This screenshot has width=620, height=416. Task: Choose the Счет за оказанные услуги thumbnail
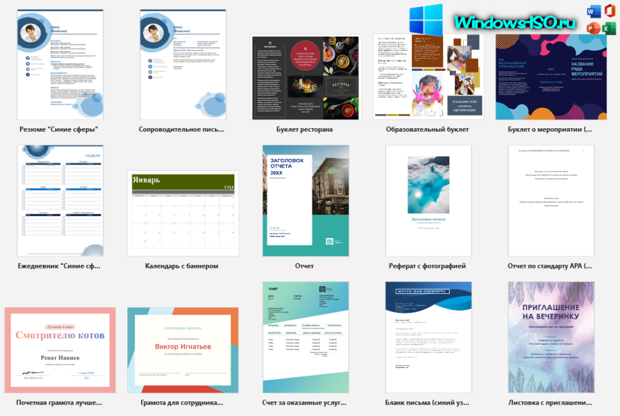(x=306, y=337)
